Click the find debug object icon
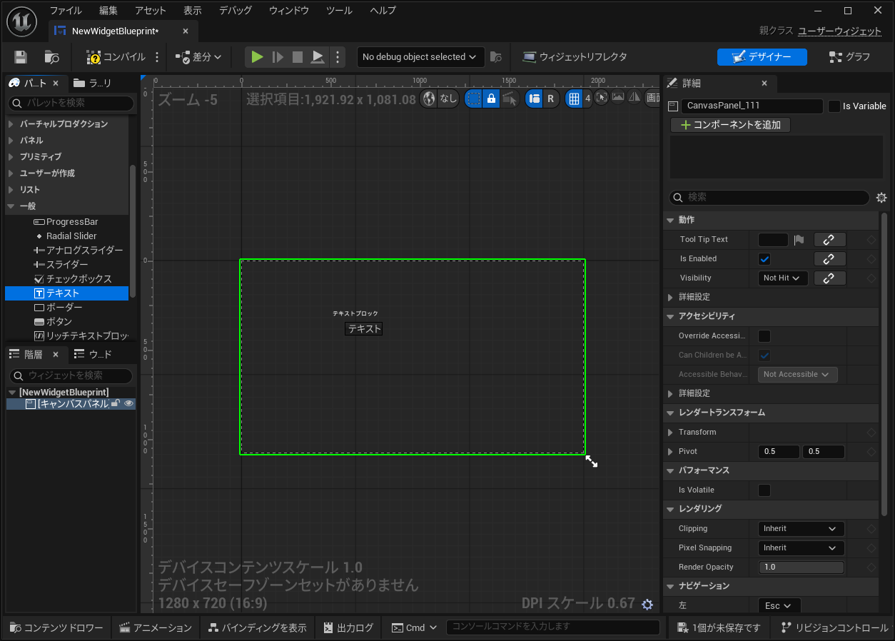Viewport: 895px width, 641px height. click(x=496, y=57)
